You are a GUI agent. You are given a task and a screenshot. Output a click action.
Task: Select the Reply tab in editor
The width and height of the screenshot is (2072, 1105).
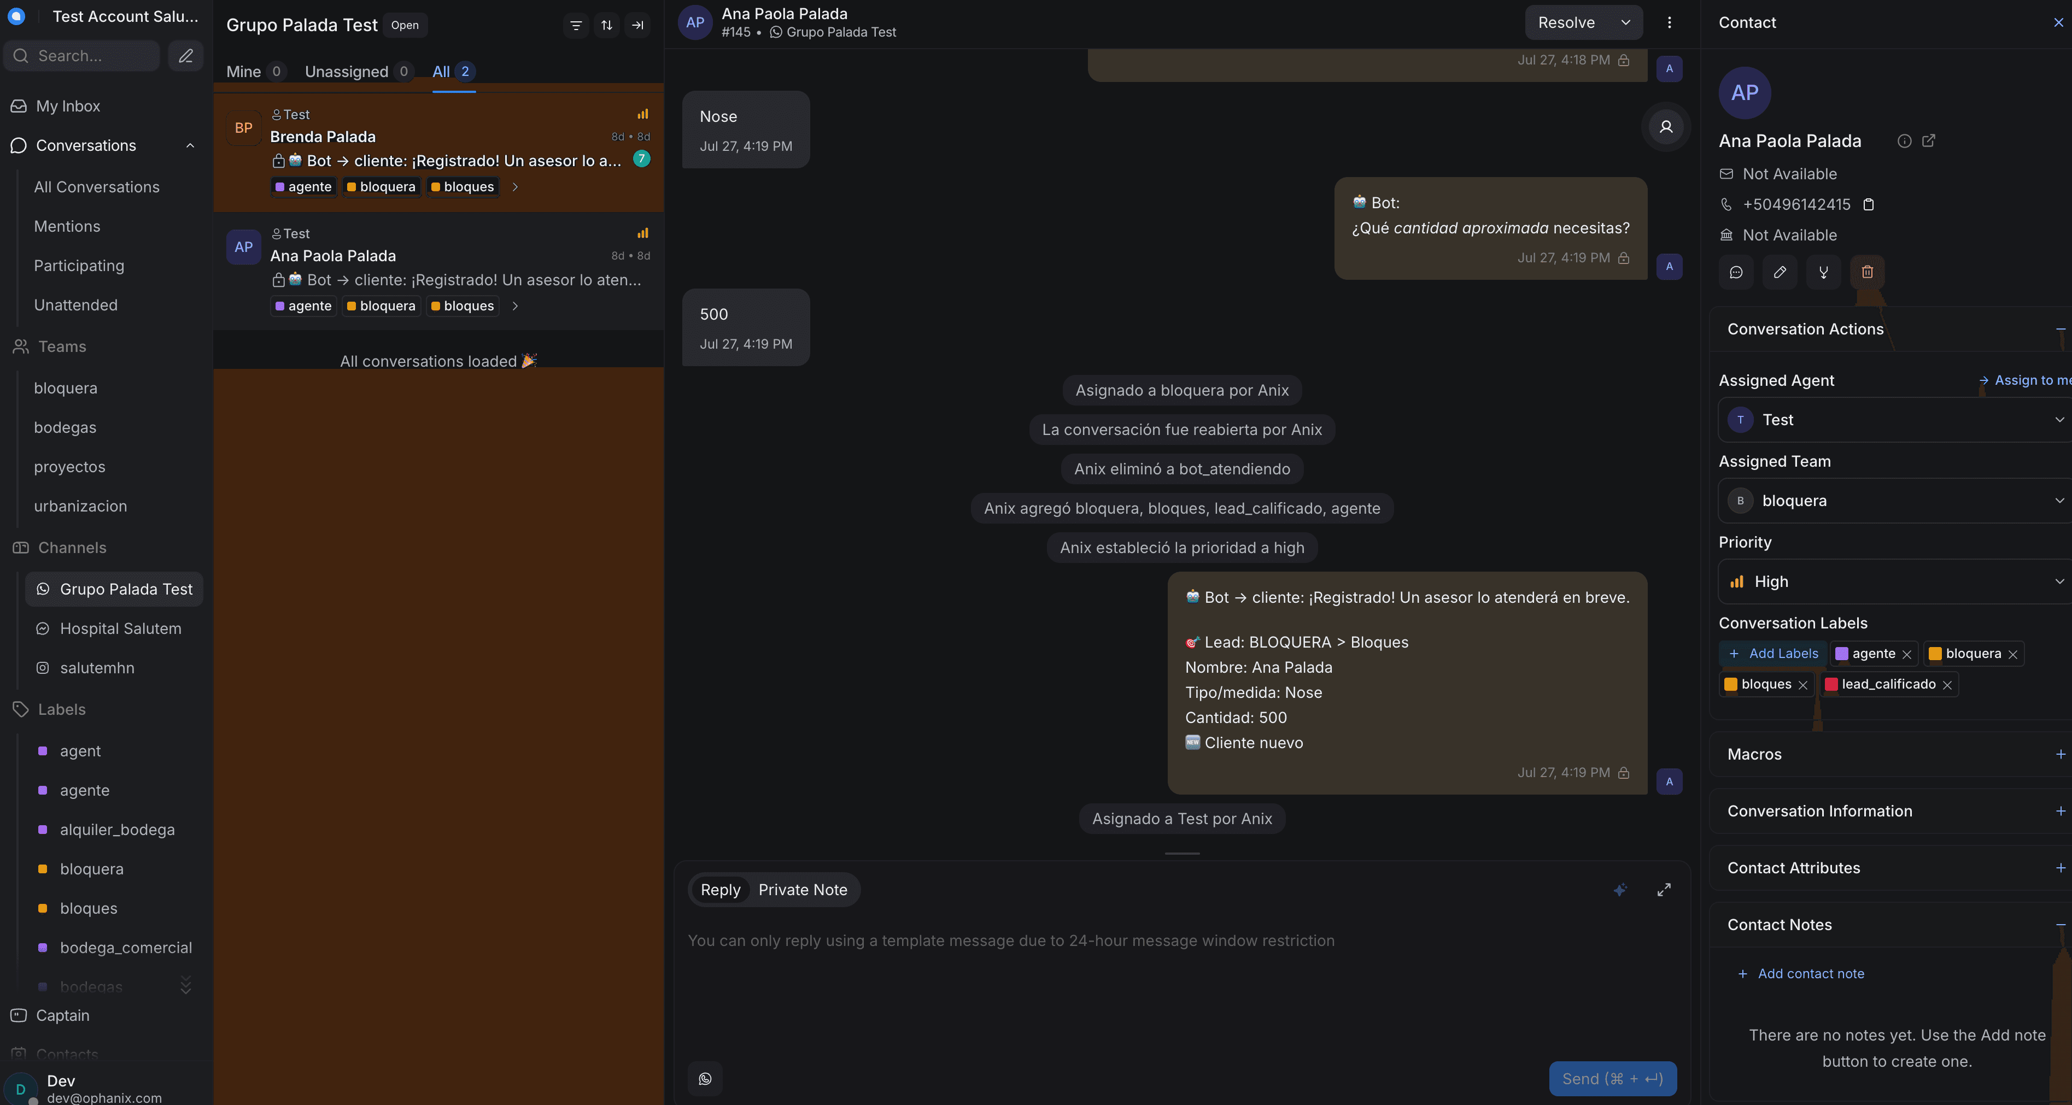pyautogui.click(x=720, y=890)
